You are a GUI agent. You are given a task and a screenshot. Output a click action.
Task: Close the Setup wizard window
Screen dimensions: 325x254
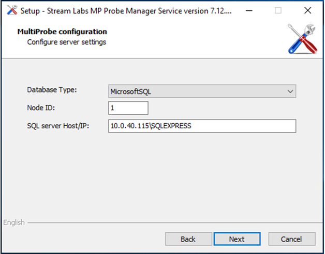coord(308,10)
